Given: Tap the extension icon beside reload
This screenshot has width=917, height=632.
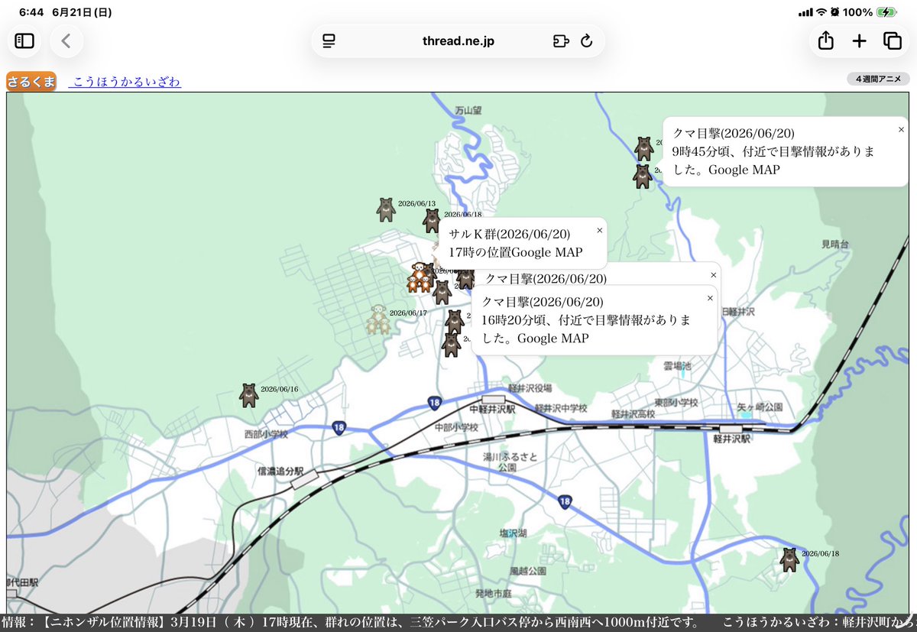Looking at the screenshot, I should click(x=561, y=41).
